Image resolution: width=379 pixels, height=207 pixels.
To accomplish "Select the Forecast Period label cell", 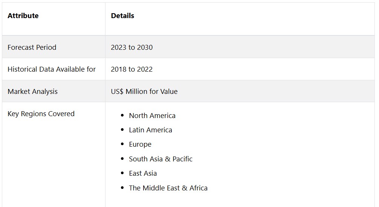I will pyautogui.click(x=32, y=48).
